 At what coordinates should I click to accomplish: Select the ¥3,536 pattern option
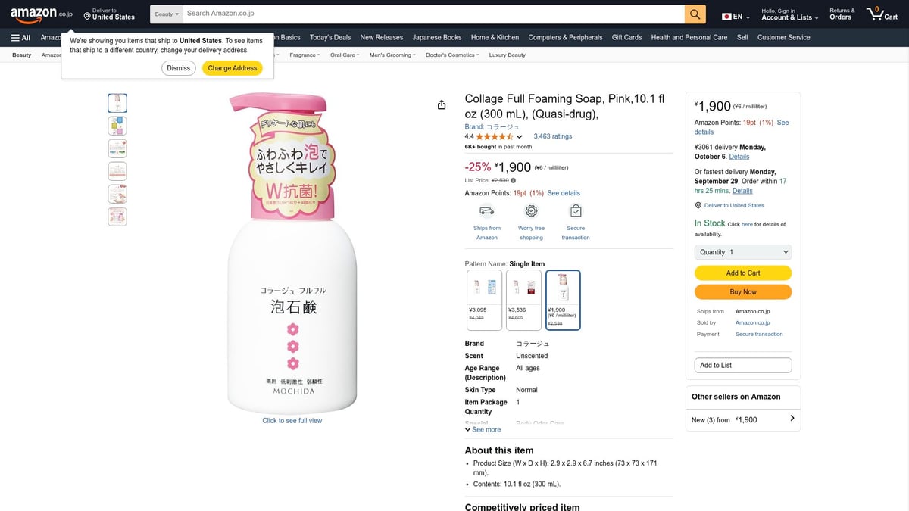pos(524,300)
